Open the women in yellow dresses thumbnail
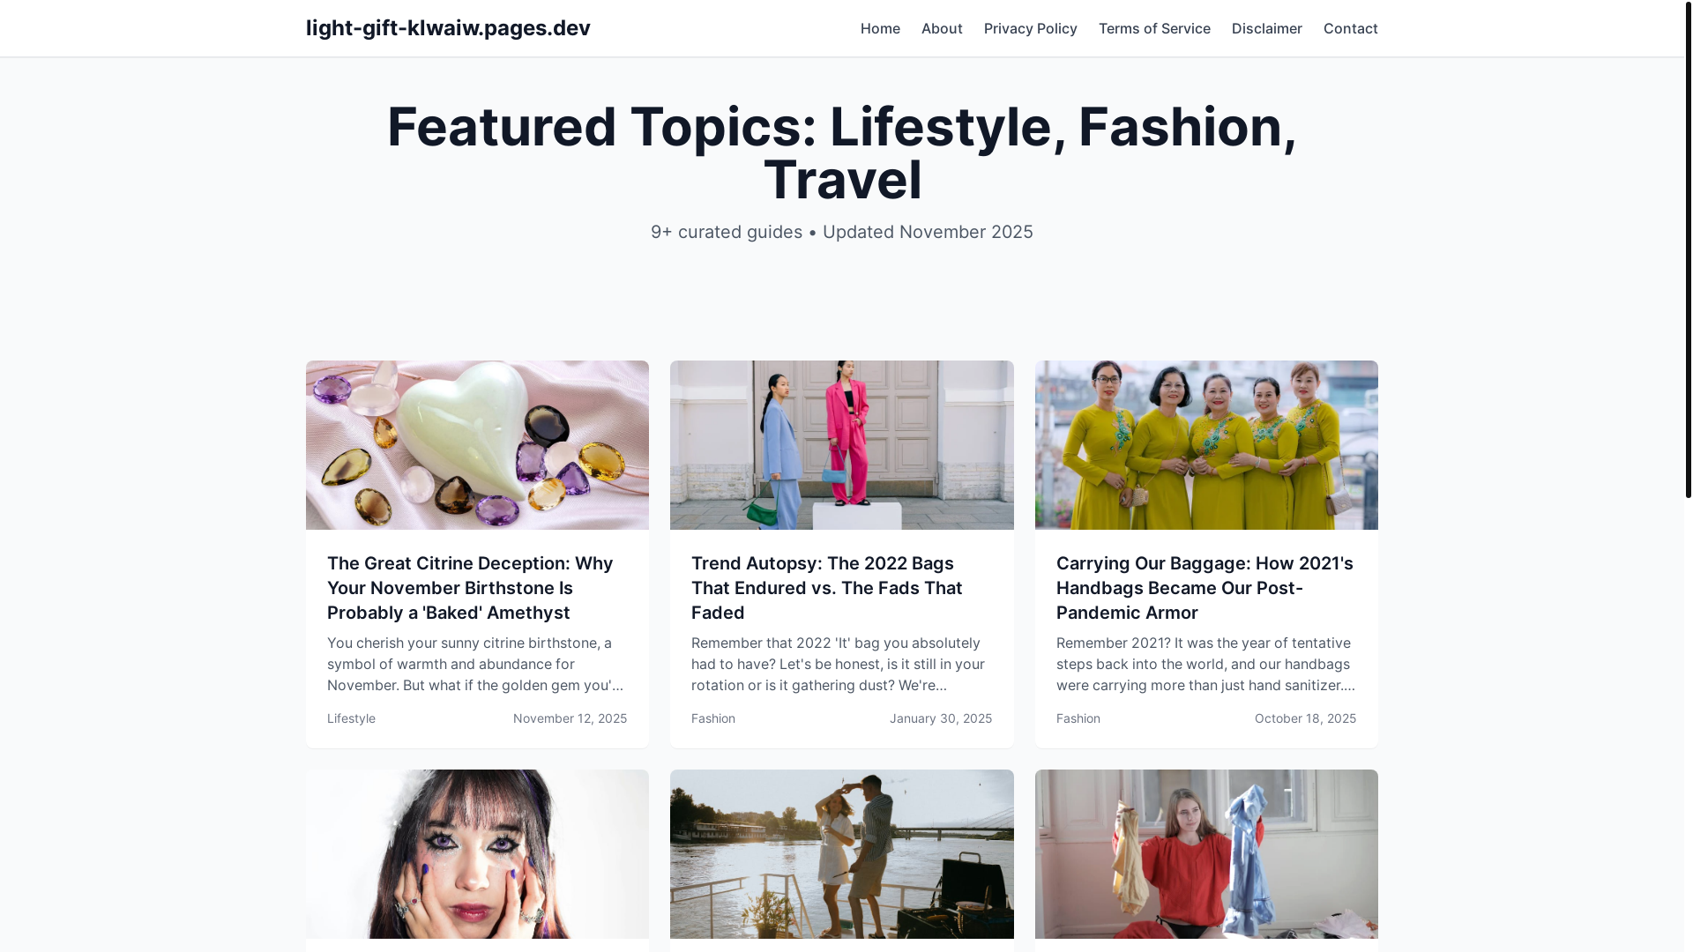1693x952 pixels. click(1206, 445)
